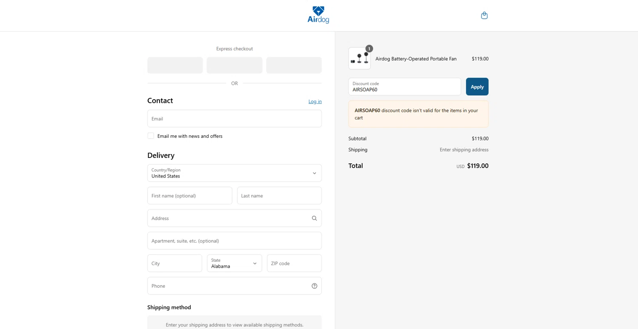This screenshot has width=638, height=329.
Task: Click the First name (optional) field
Action: point(190,196)
